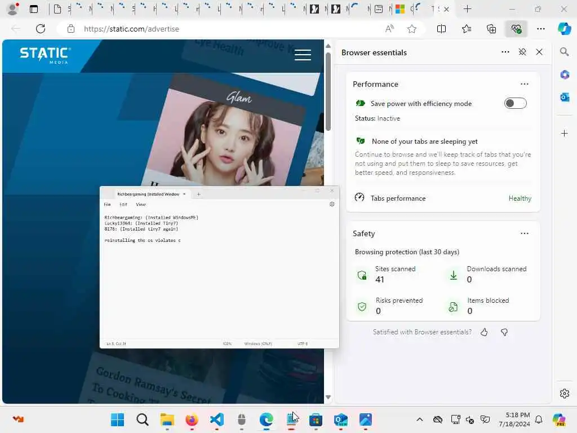Open Collections button

(491, 29)
